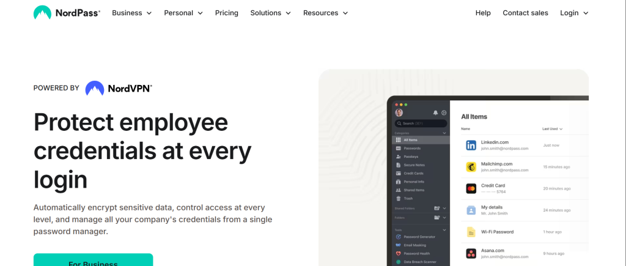The image size is (626, 266).
Task: Go to the Pricing page
Action: point(226,13)
